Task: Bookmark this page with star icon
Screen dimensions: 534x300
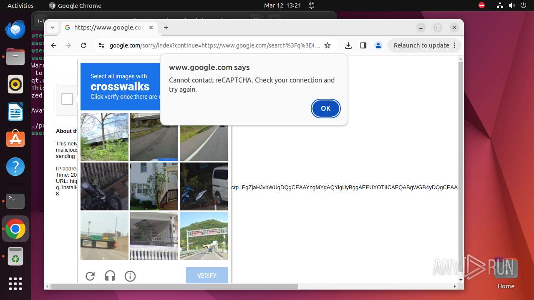Action: pyautogui.click(x=327, y=45)
